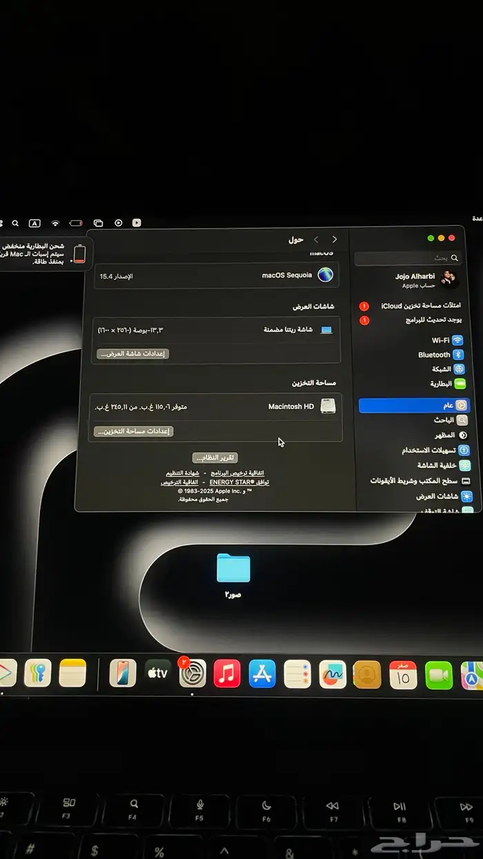Open System Settings in the Dock
The image size is (483, 859).
click(193, 673)
